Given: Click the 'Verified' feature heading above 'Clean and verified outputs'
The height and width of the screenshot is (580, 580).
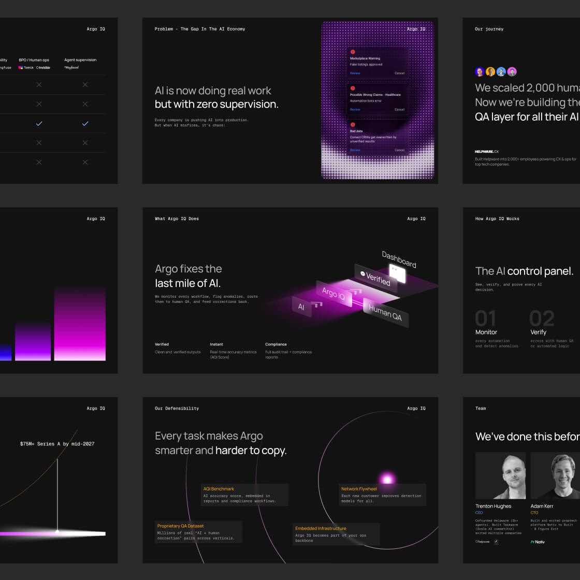Looking at the screenshot, I should click(x=162, y=344).
